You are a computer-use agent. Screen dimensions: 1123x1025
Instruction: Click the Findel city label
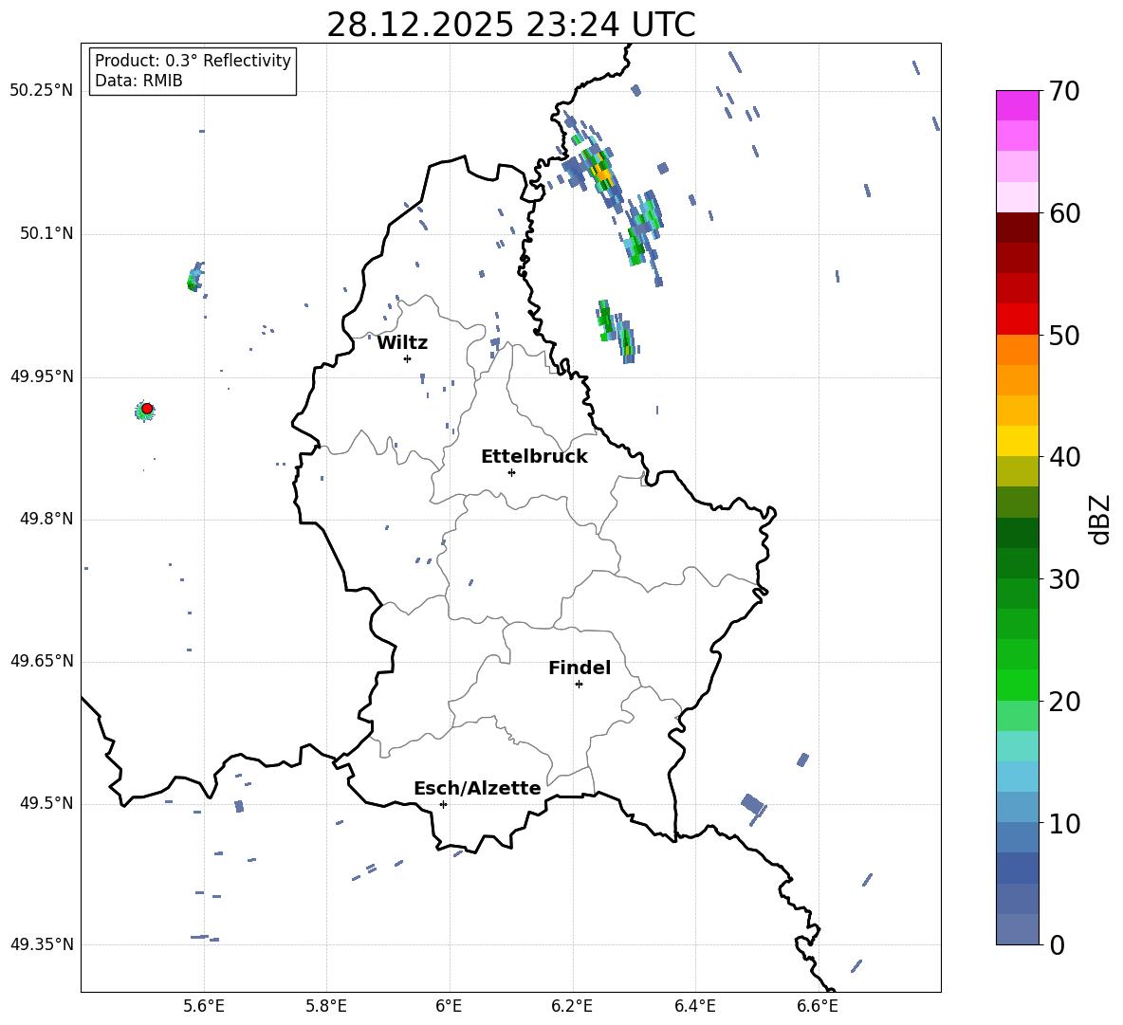click(580, 668)
